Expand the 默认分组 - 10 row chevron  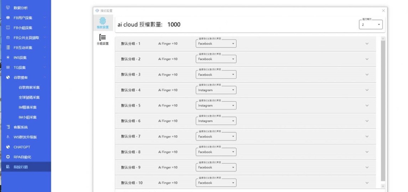pyautogui.click(x=367, y=183)
